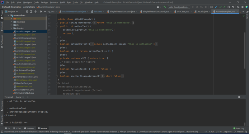This screenshot has width=249, height=134.
Task: Expand the folded methodOne body
Action: [57, 23]
